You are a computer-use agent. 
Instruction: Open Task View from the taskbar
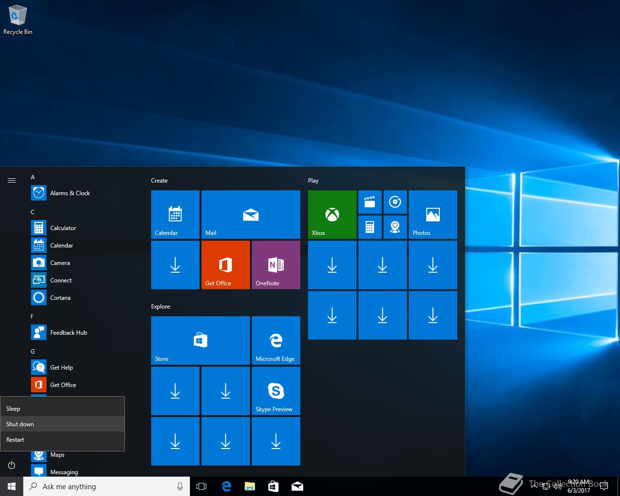tap(201, 486)
